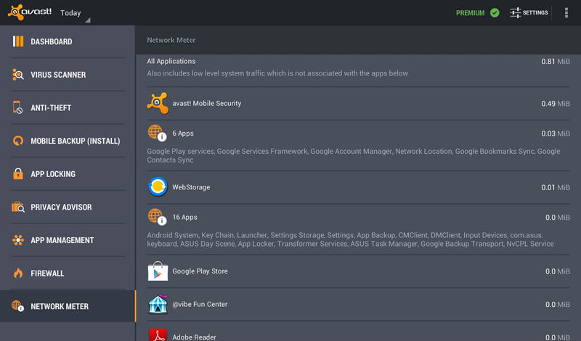
Task: Open App Management section
Action: point(68,240)
